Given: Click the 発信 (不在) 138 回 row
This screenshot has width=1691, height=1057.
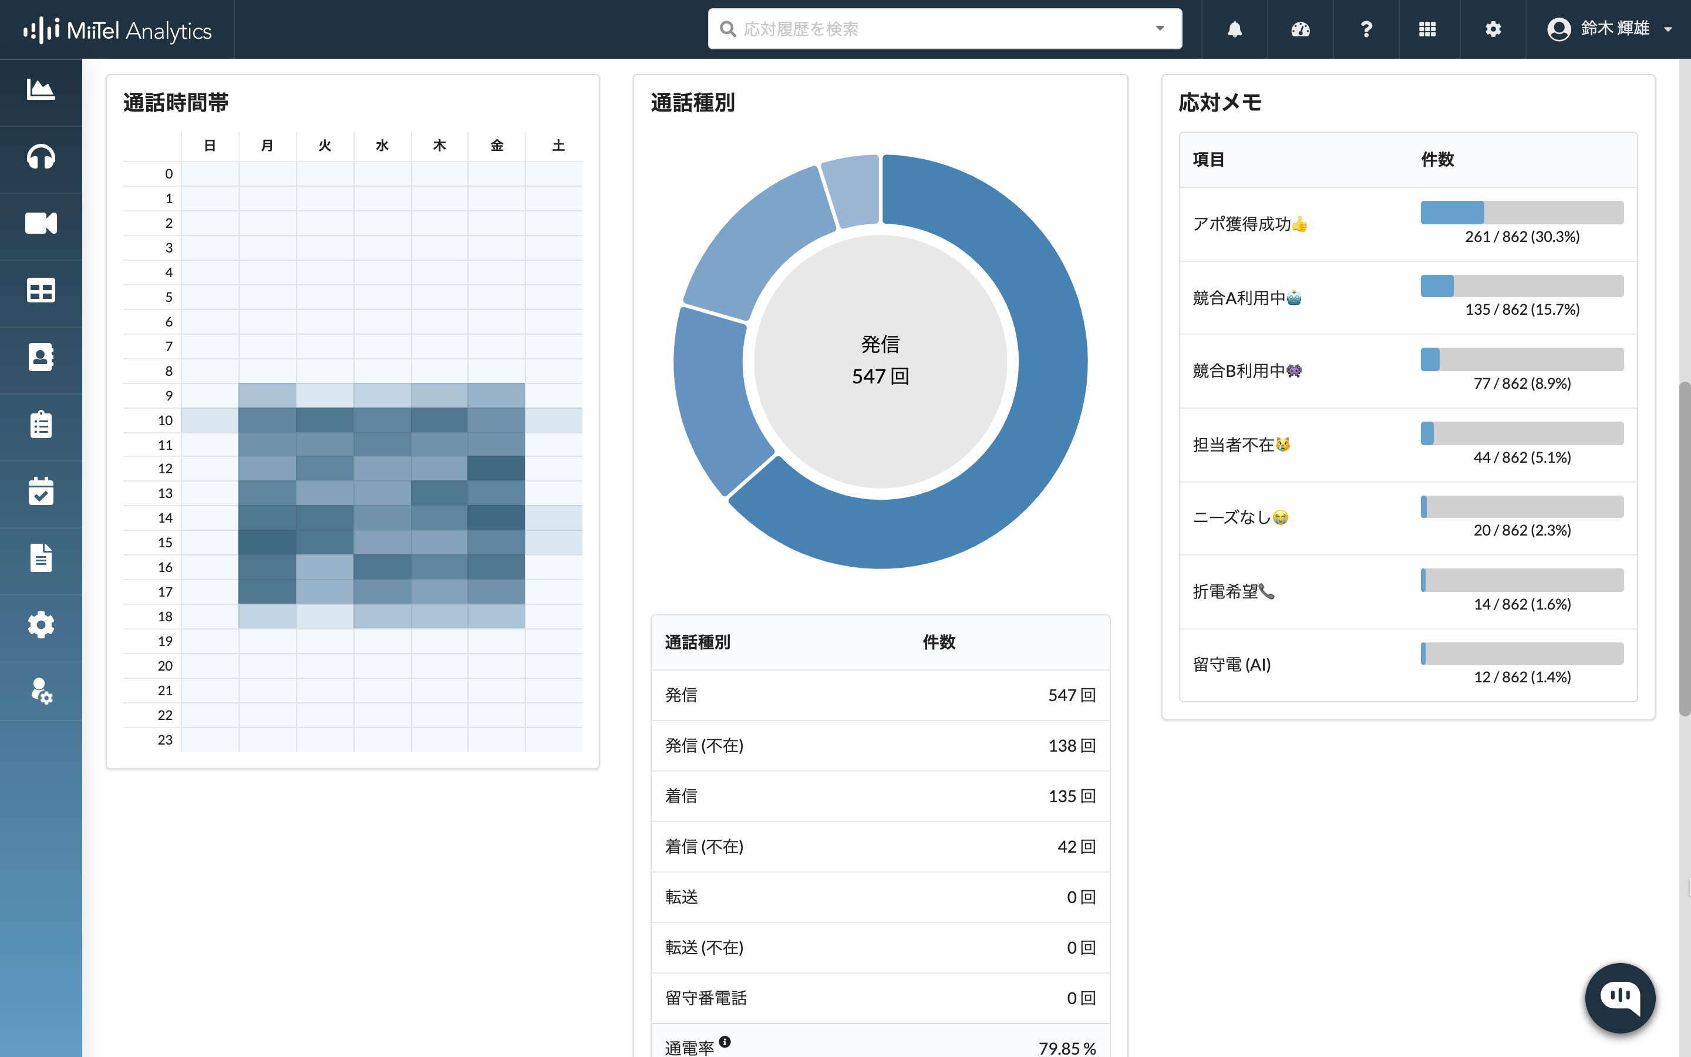Looking at the screenshot, I should point(881,745).
